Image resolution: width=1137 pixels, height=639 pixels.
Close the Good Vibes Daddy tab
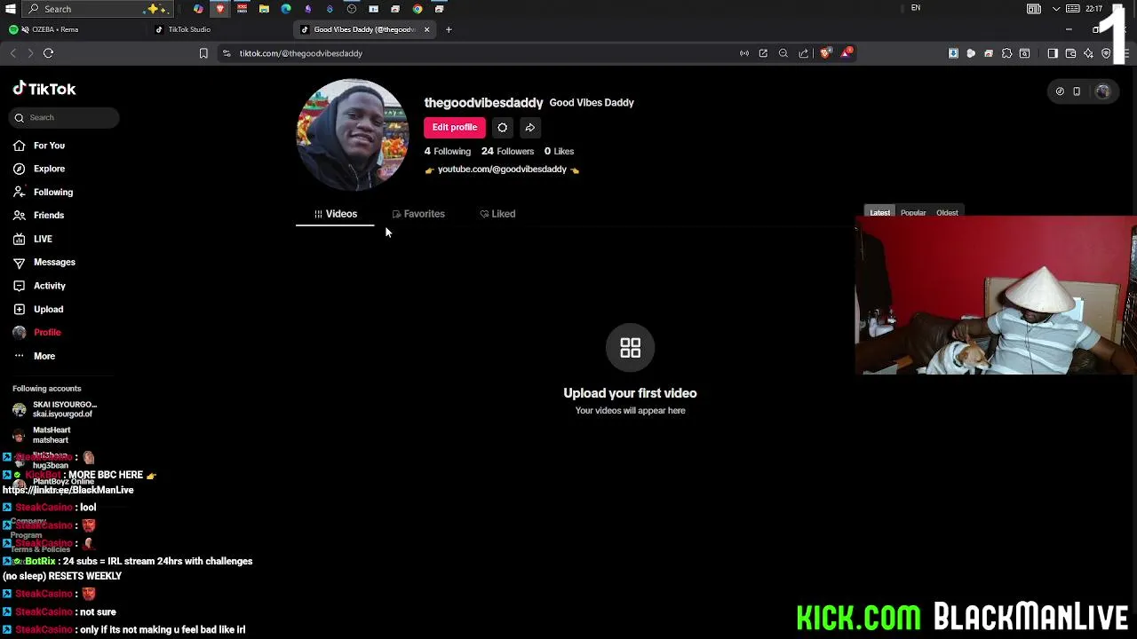point(426,29)
